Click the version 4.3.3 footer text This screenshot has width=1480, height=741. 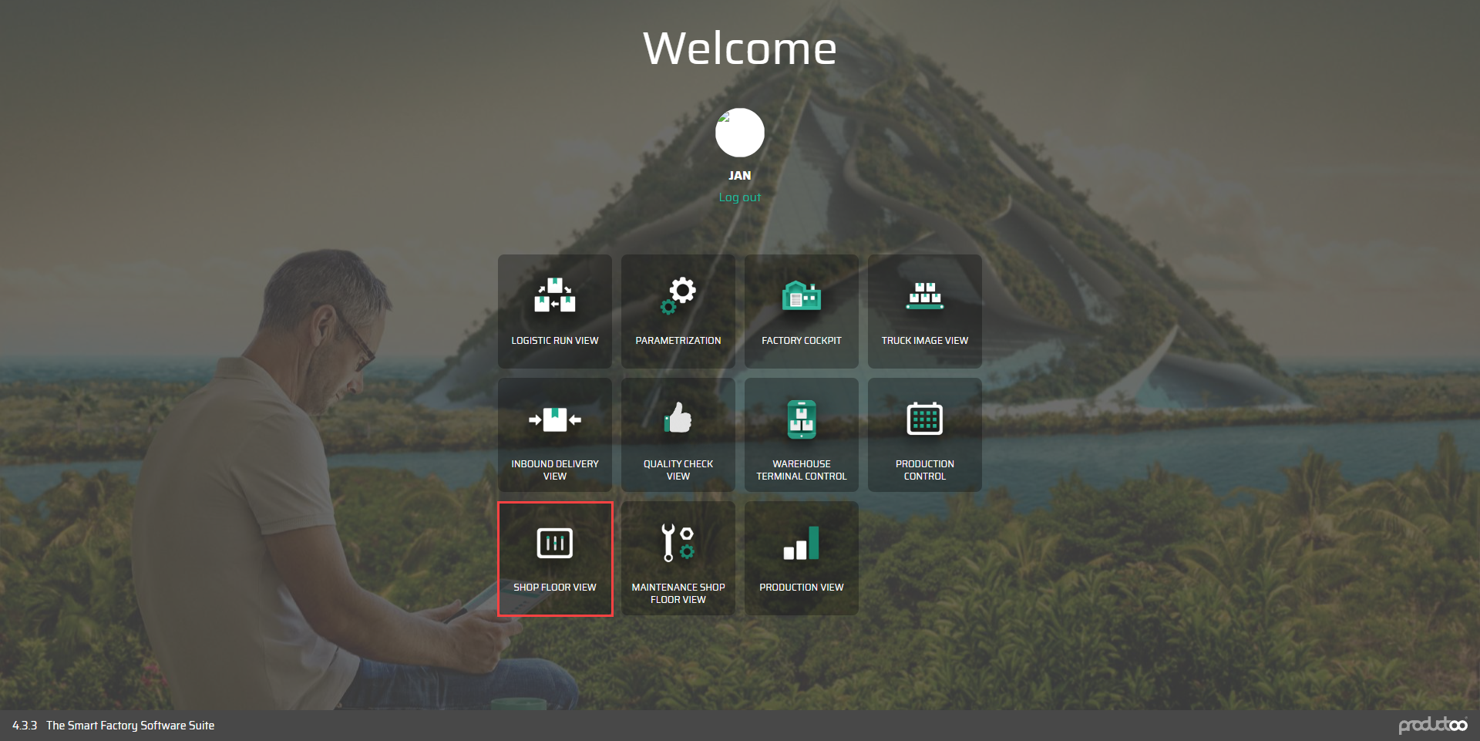[x=25, y=726]
